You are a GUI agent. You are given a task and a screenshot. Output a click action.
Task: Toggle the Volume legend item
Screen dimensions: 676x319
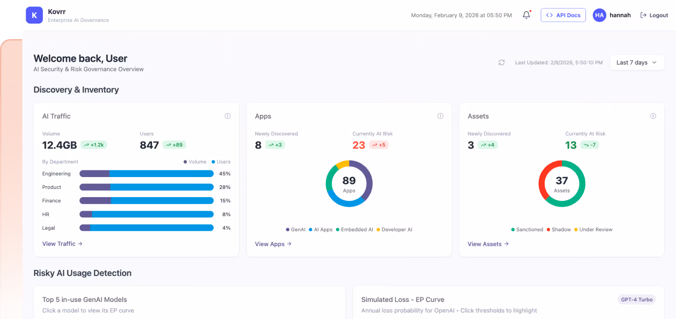point(195,162)
